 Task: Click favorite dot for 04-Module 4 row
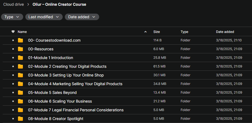click(x=13, y=84)
